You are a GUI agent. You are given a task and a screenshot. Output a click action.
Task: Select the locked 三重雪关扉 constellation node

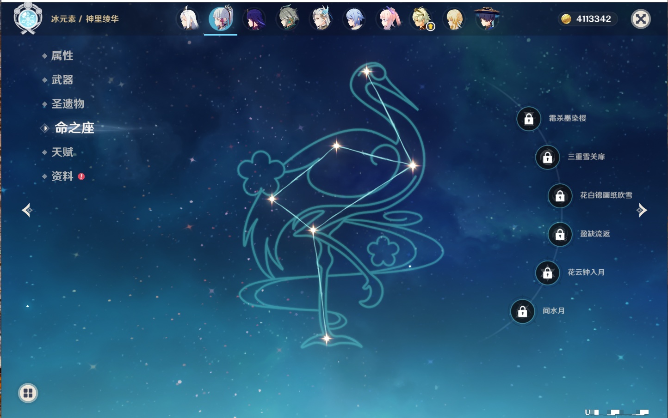pos(547,157)
